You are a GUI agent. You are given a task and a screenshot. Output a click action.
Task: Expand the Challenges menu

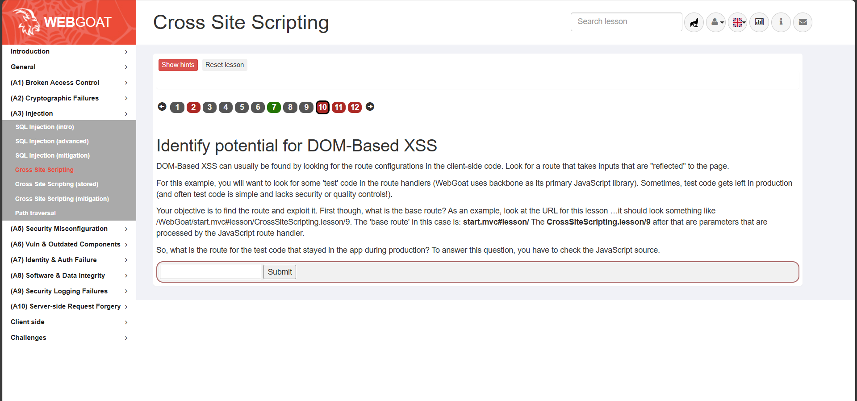point(69,338)
